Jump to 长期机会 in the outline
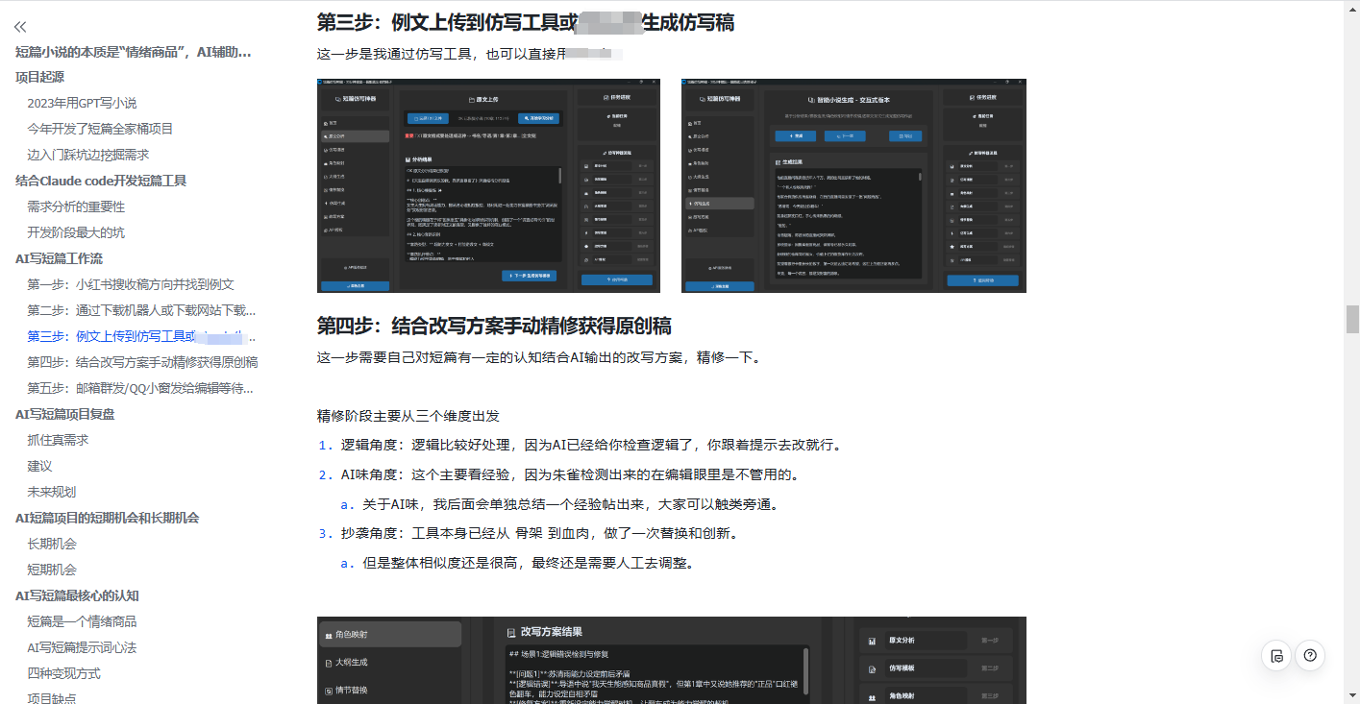Screen dimensions: 1360x704 (52, 544)
